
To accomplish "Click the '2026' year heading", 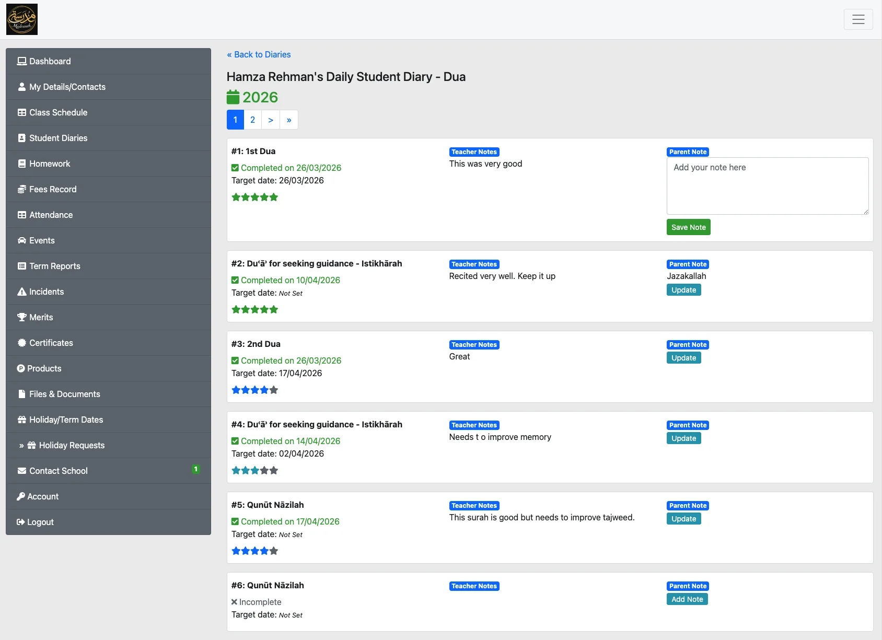I will pyautogui.click(x=260, y=97).
